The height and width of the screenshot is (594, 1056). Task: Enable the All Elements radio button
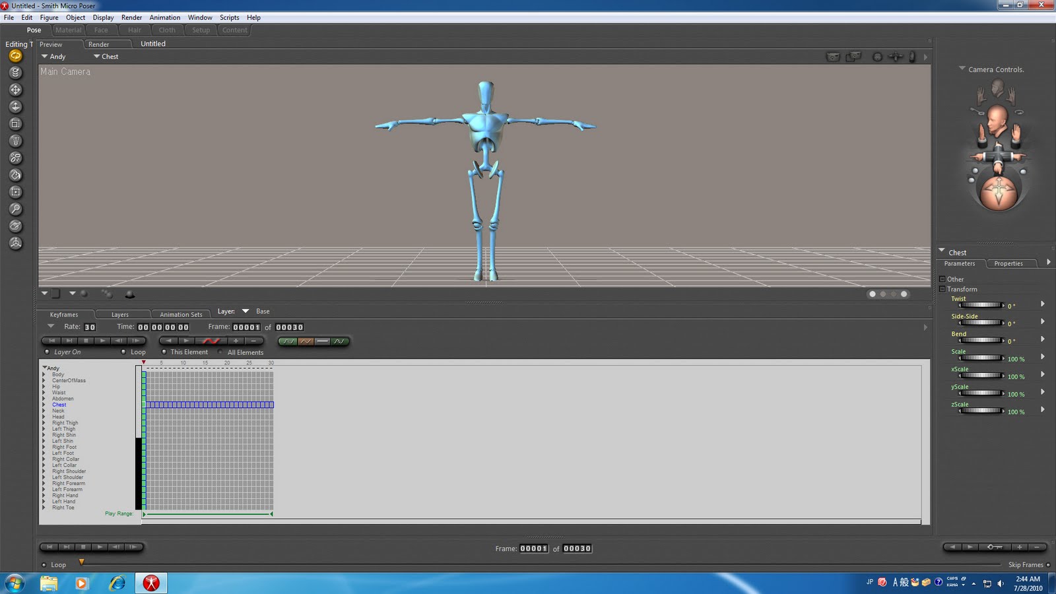tap(221, 352)
